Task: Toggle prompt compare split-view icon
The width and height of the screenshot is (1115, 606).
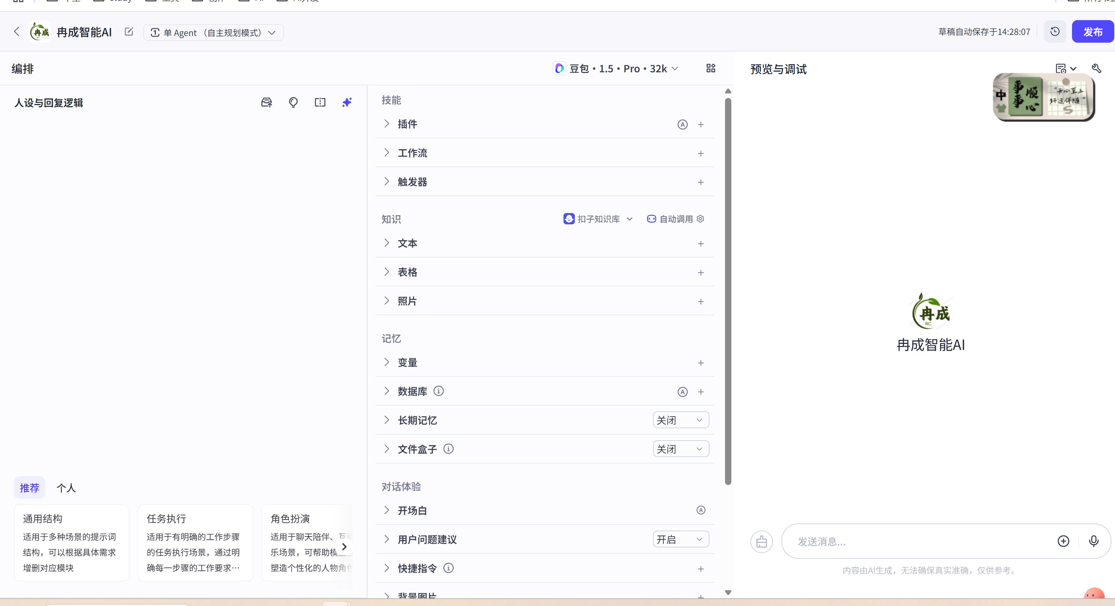Action: coord(320,102)
